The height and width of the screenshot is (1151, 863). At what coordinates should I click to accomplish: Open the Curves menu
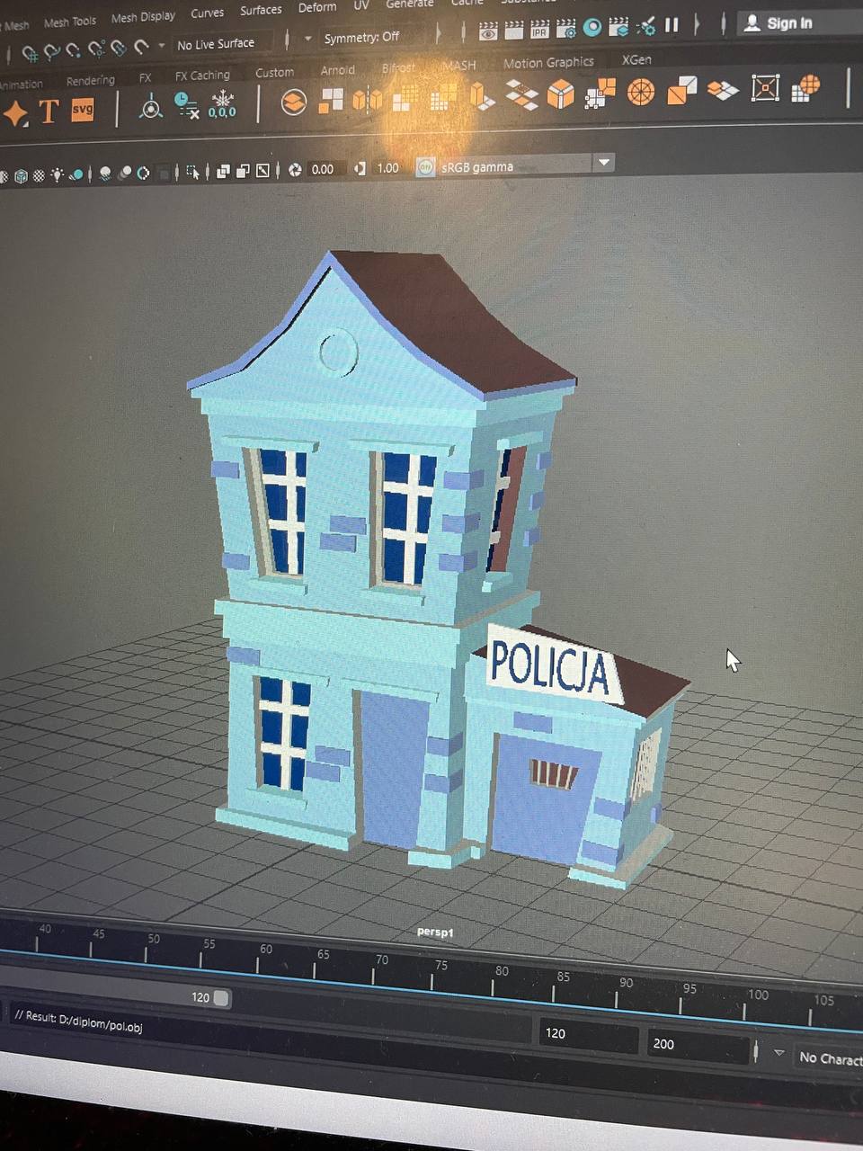click(207, 13)
